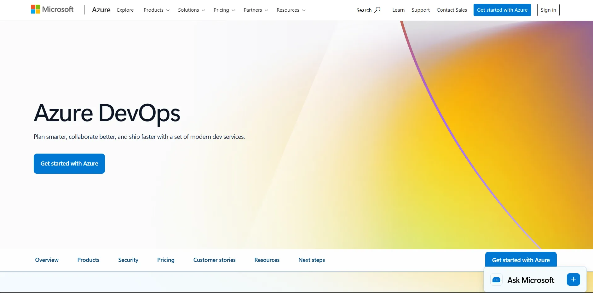This screenshot has width=593, height=293.
Task: Click the Ask Microsoft chat bubble icon
Action: (x=496, y=280)
